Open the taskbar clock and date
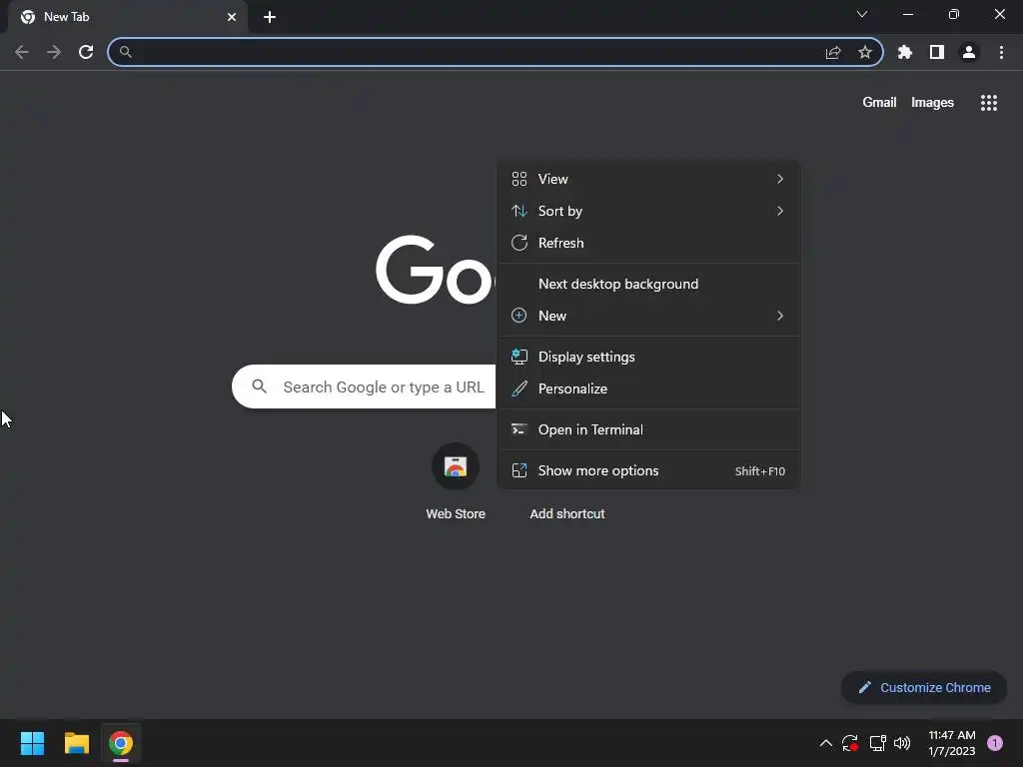The image size is (1023, 767). click(x=952, y=743)
